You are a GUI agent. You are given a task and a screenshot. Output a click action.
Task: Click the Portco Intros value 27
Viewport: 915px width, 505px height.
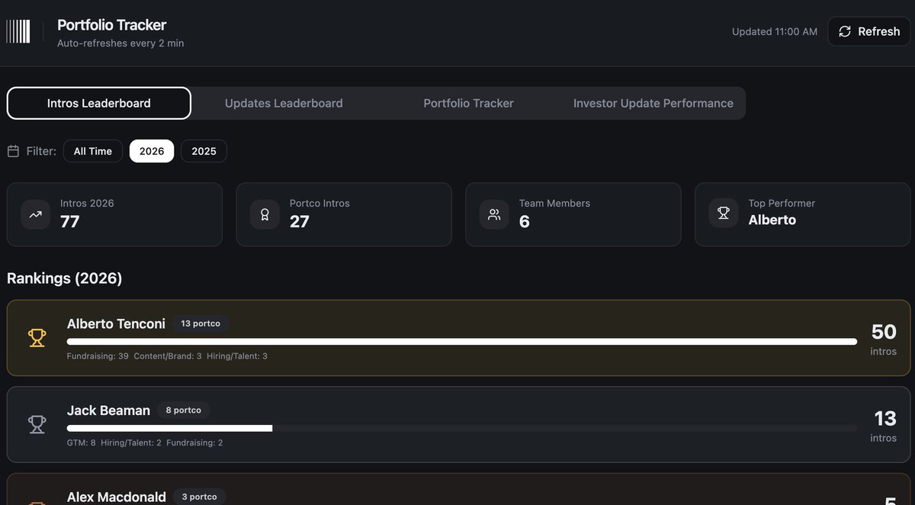click(300, 221)
